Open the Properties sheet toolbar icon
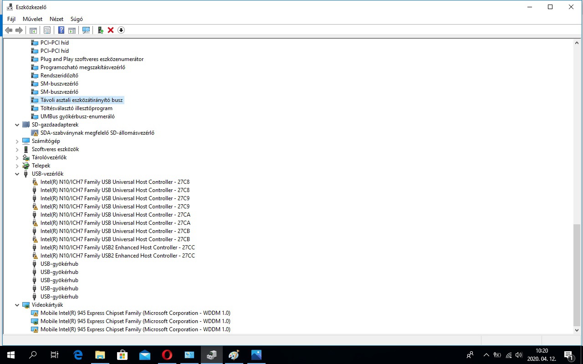Image resolution: width=583 pixels, height=364 pixels. click(x=47, y=30)
